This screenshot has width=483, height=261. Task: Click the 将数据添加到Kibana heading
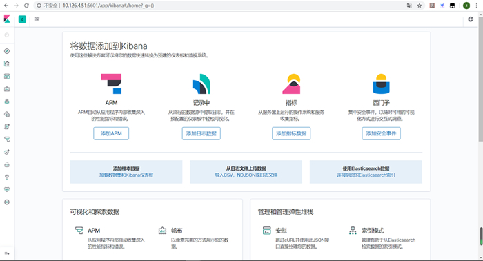click(108, 46)
